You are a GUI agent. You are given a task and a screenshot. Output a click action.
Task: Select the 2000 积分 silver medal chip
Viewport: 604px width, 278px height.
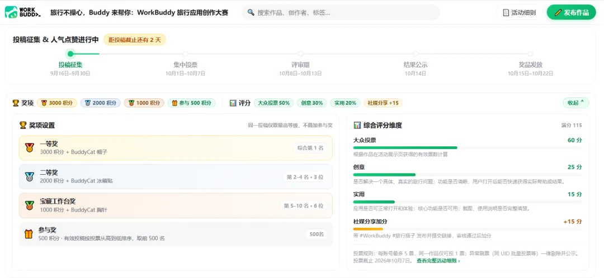[101, 103]
